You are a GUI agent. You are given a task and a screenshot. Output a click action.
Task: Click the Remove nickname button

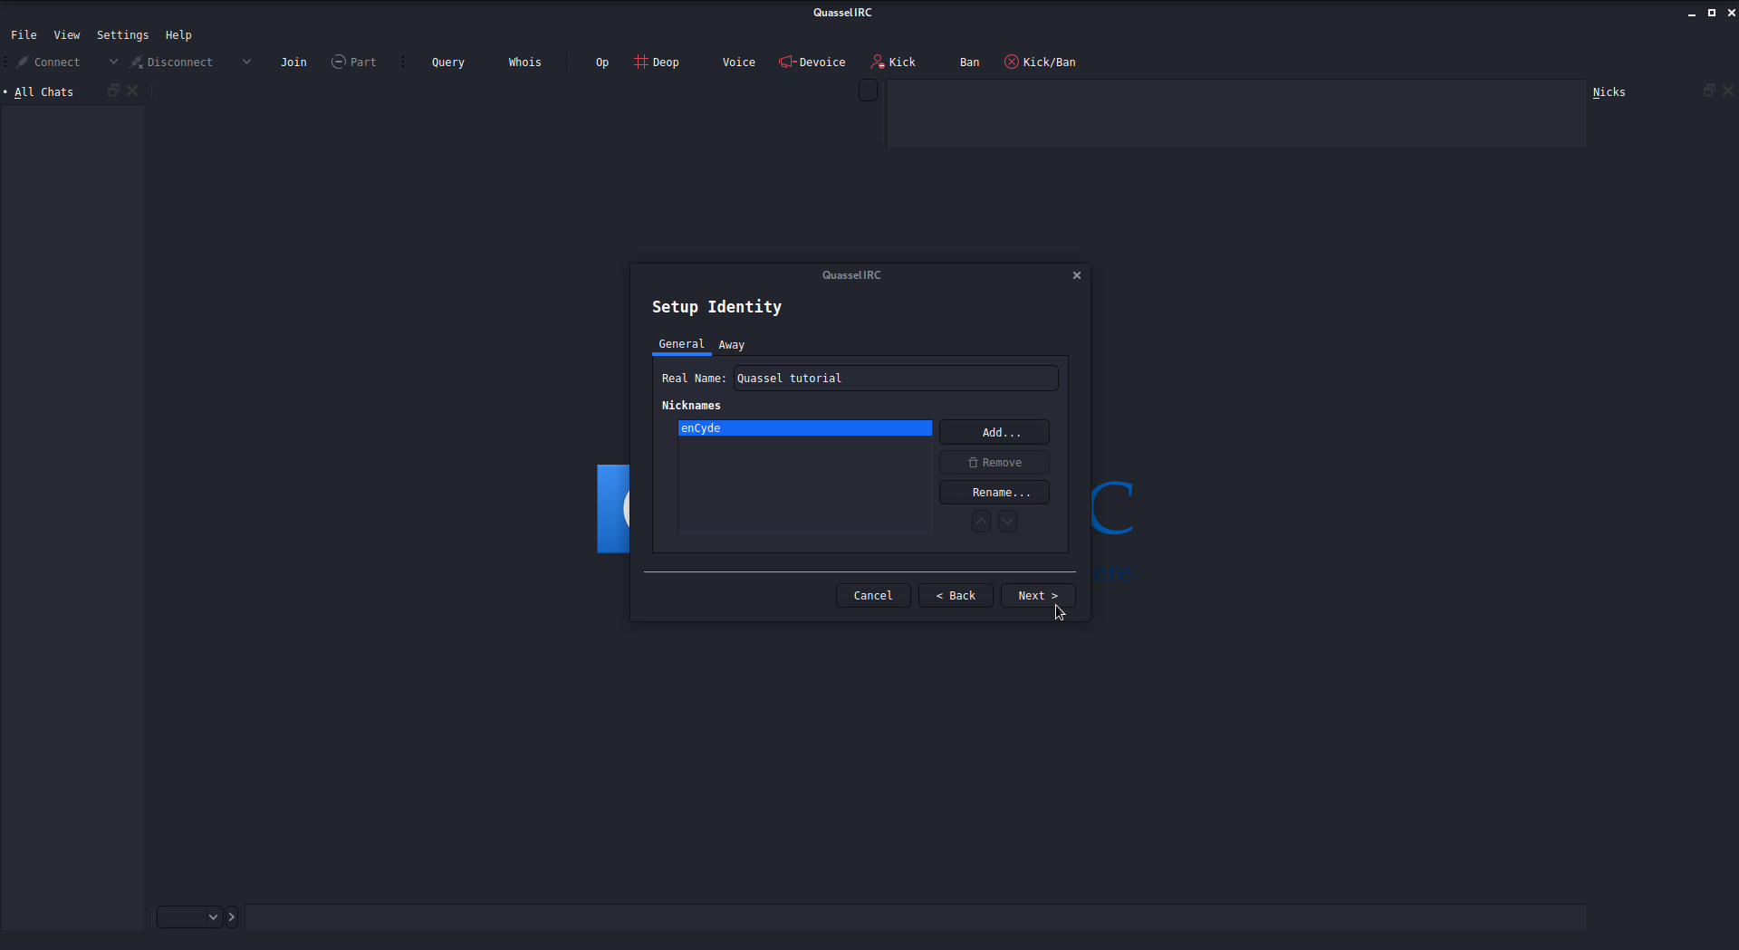tap(994, 463)
